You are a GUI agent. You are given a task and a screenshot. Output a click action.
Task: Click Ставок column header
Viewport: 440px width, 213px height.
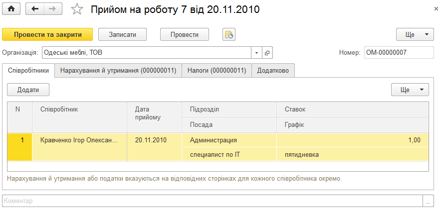click(x=353, y=109)
